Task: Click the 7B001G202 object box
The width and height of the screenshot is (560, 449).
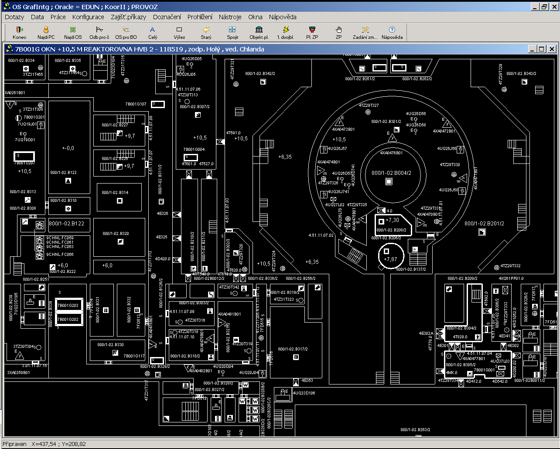Action: 68,320
